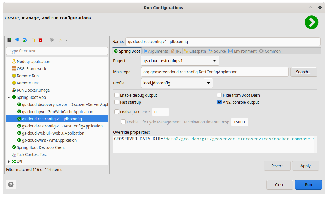The width and height of the screenshot is (328, 197).
Task: Collapse the Spring Boot App tree node
Action: [9, 97]
